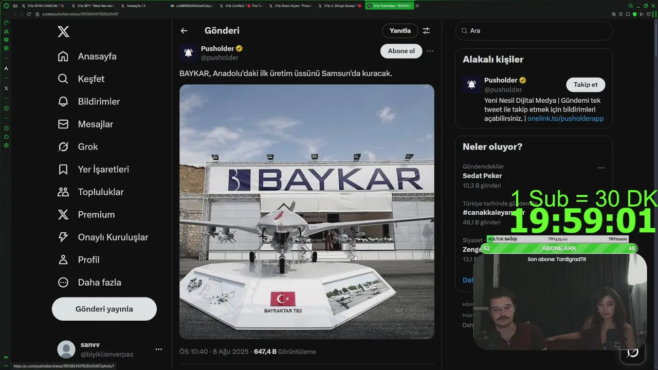Switch to the BPT Mısır'dan browser tab
This screenshot has width=658, height=370.
(x=94, y=6)
